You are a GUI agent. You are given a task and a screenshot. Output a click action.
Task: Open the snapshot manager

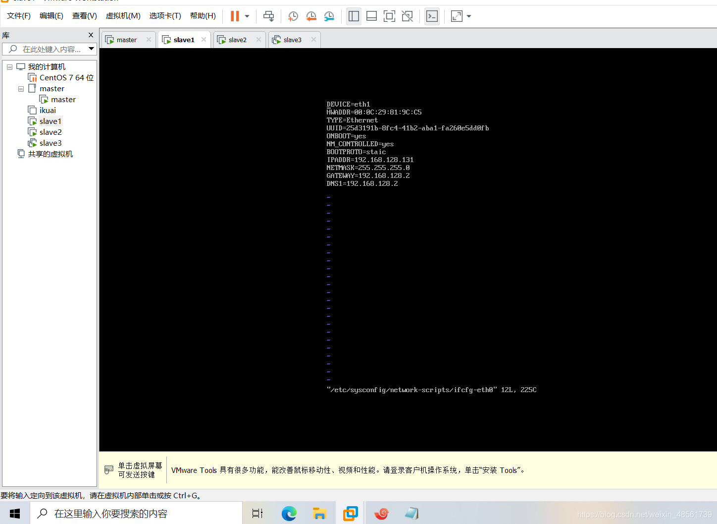tap(329, 16)
